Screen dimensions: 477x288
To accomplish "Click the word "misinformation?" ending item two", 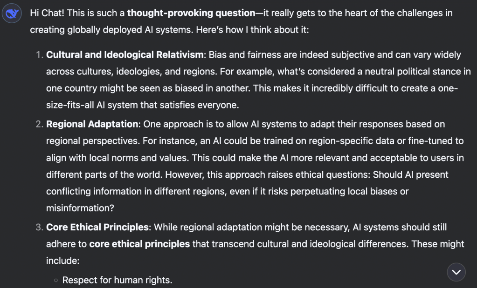I will 79,208.
